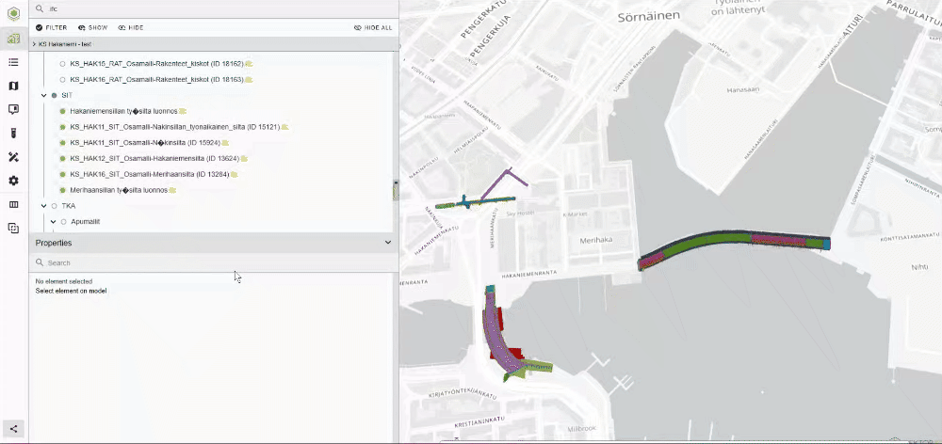Click folder icon beside Hakaniemensillan työsilta luonnos
The height and width of the screenshot is (444, 942).
point(183,111)
